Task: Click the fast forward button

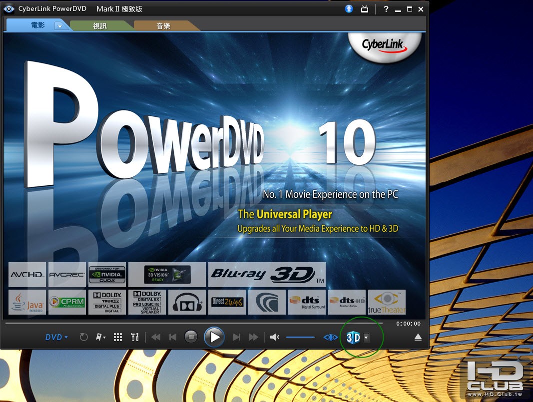Action: [254, 337]
